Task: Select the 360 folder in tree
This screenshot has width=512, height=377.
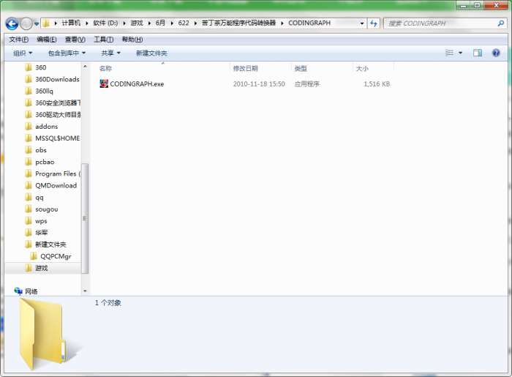Action: click(40, 67)
